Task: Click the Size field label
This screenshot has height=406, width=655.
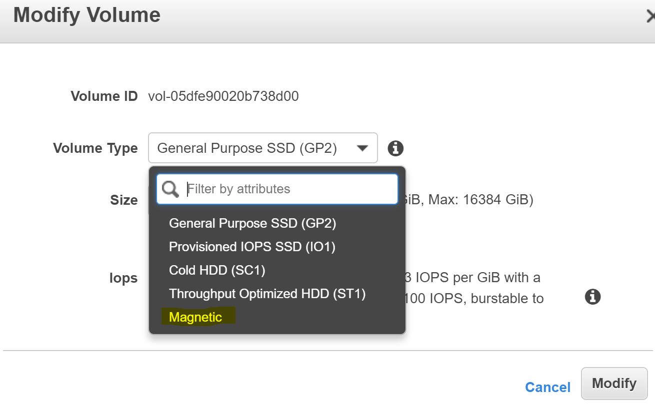Action: (x=123, y=200)
